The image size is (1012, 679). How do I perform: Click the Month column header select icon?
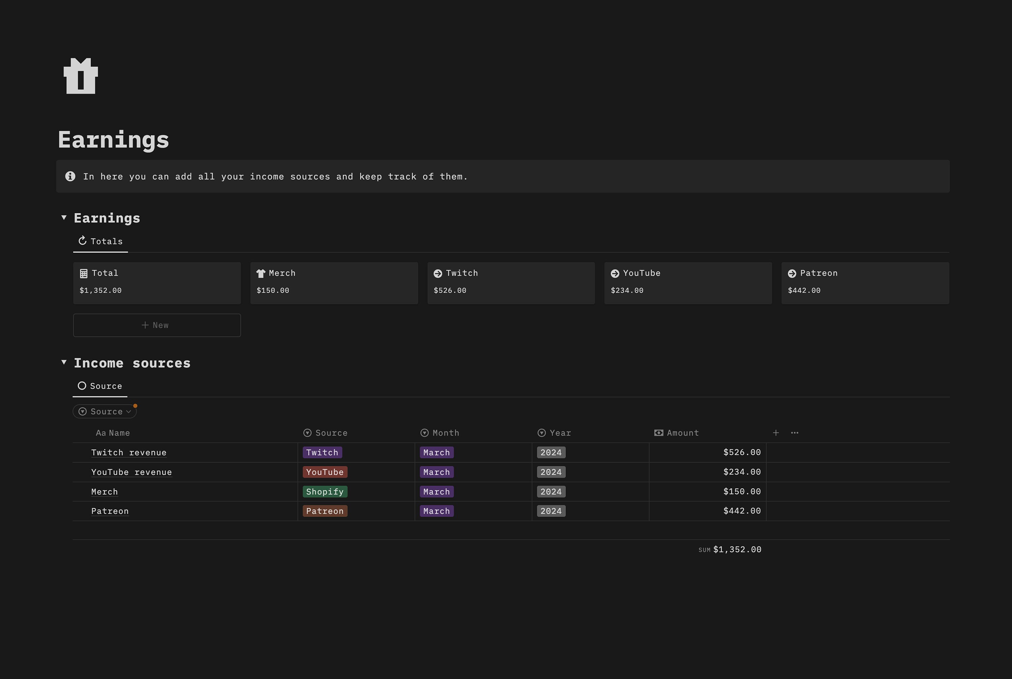(x=424, y=433)
